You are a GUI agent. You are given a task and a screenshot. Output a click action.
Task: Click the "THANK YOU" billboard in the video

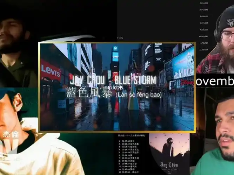coord(158,45)
